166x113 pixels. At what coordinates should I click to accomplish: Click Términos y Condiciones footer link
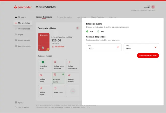click(x=72, y=108)
